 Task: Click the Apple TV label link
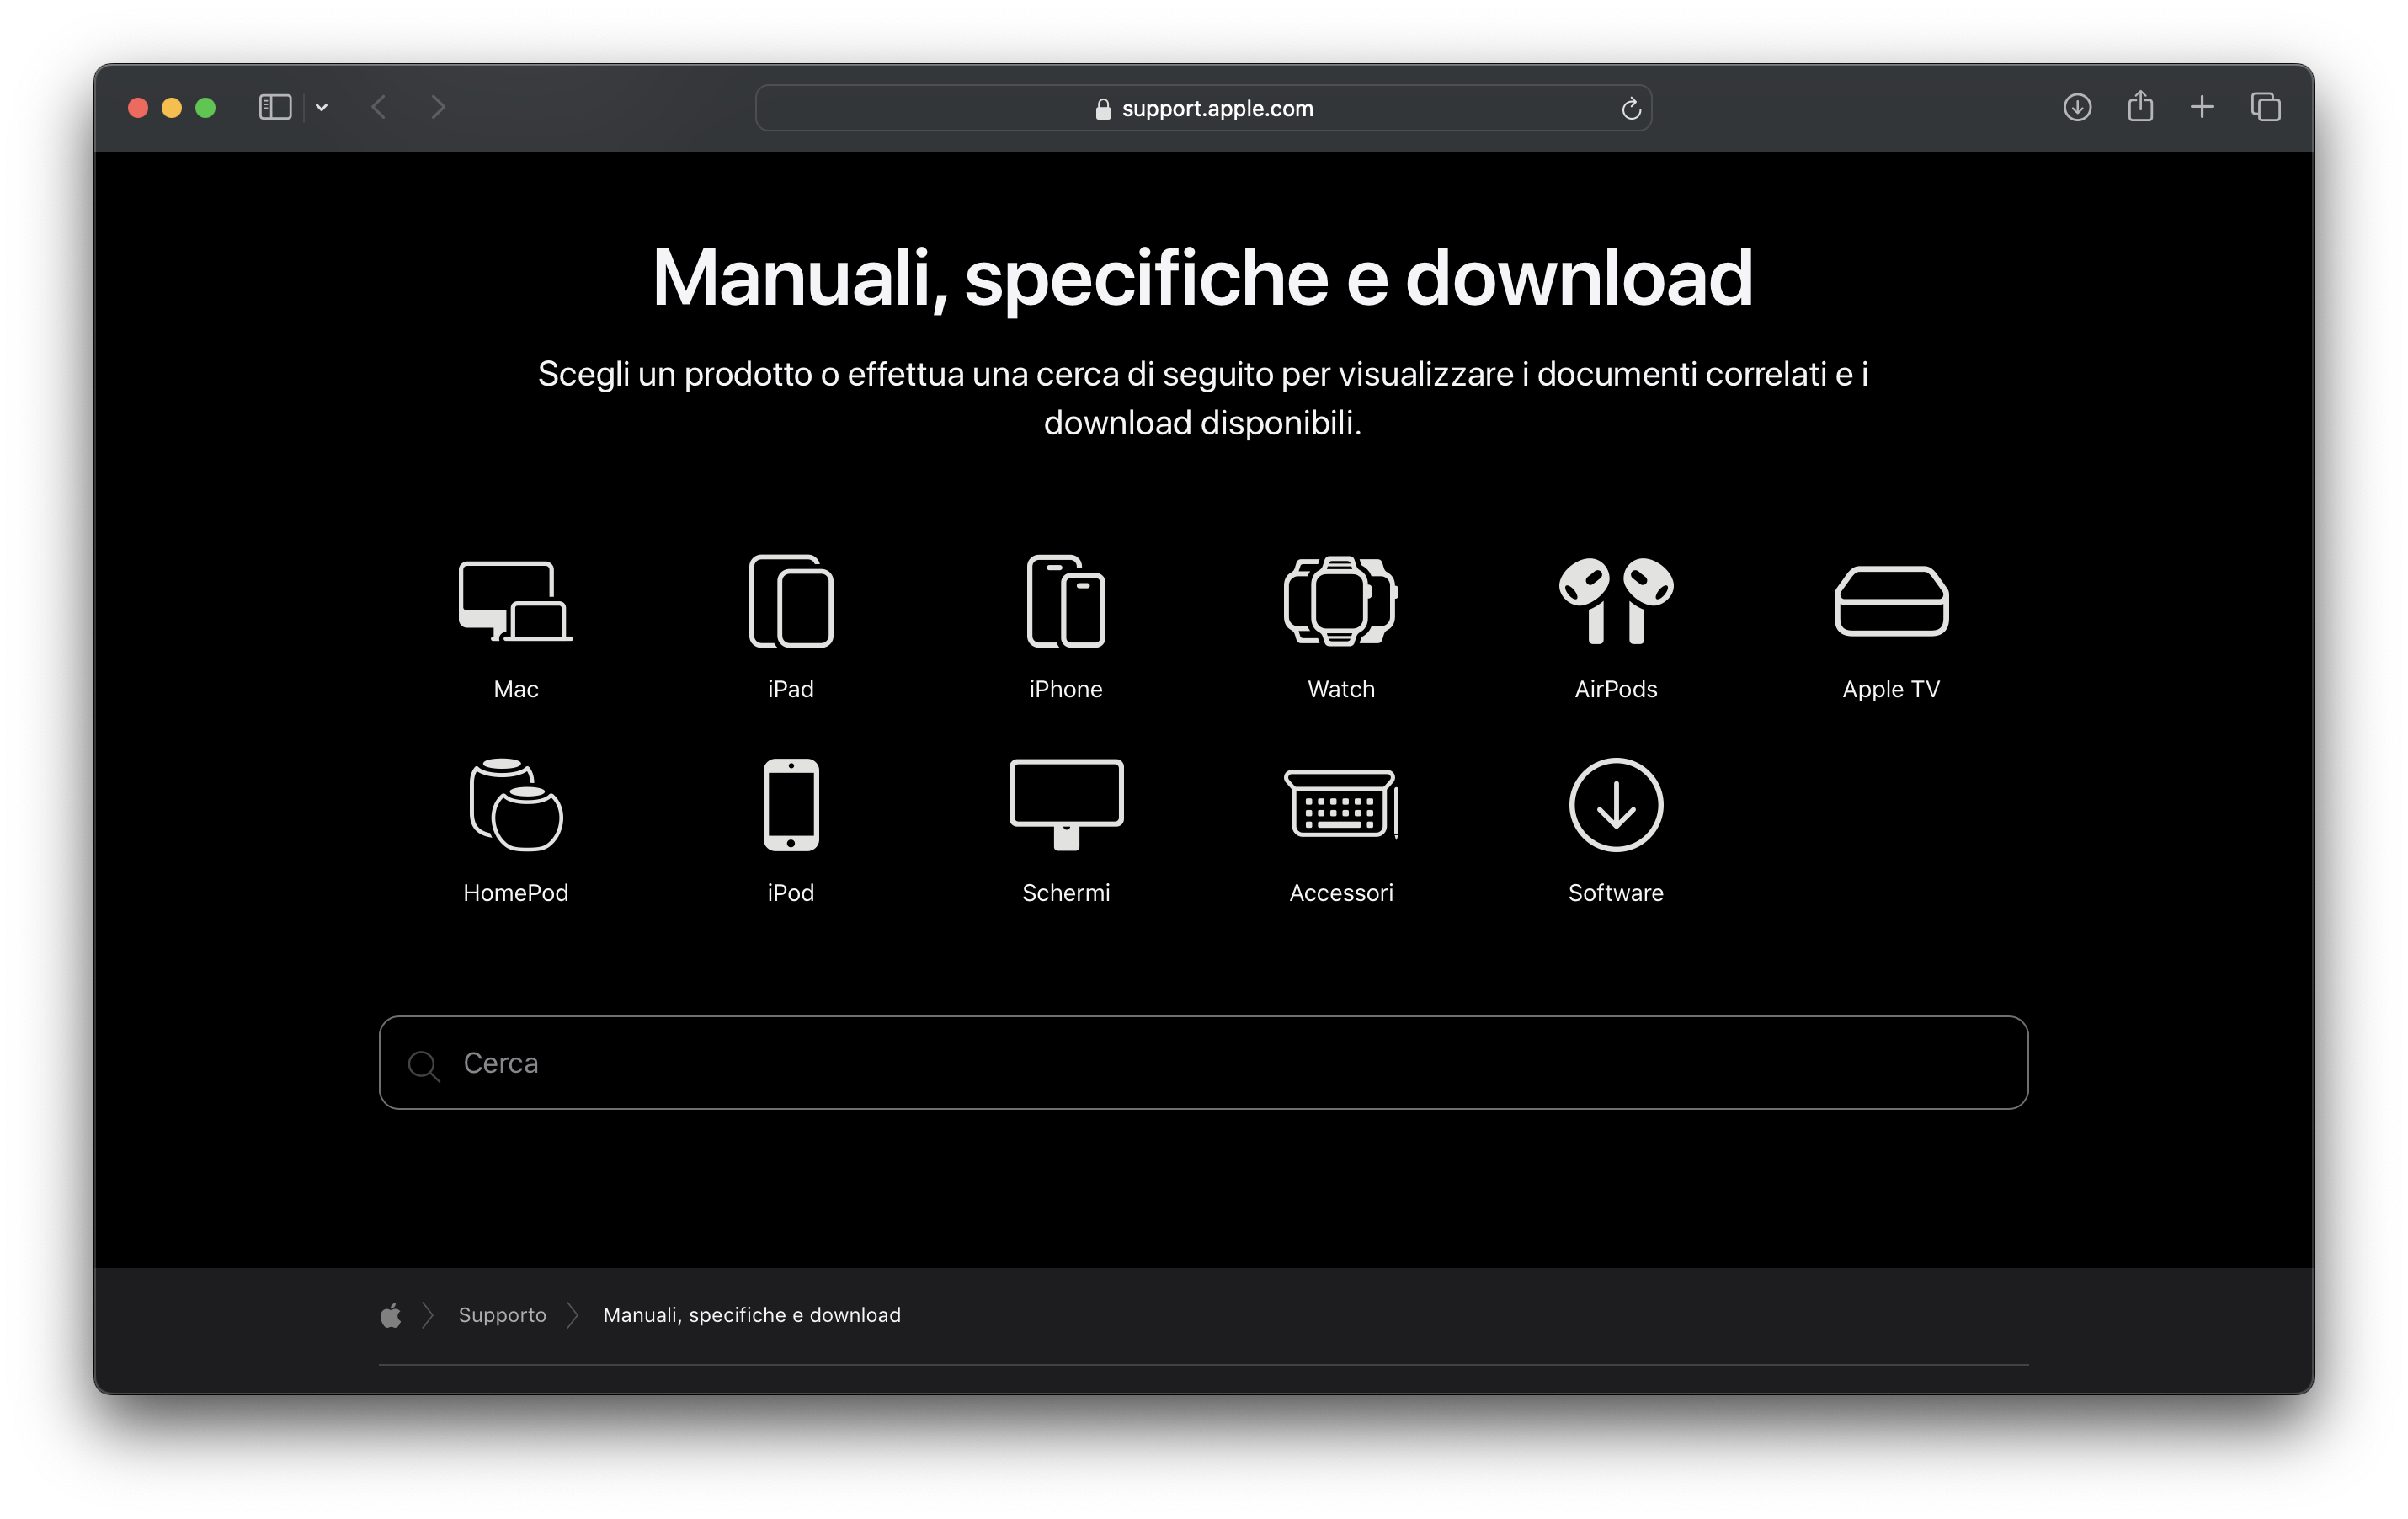tap(1891, 689)
